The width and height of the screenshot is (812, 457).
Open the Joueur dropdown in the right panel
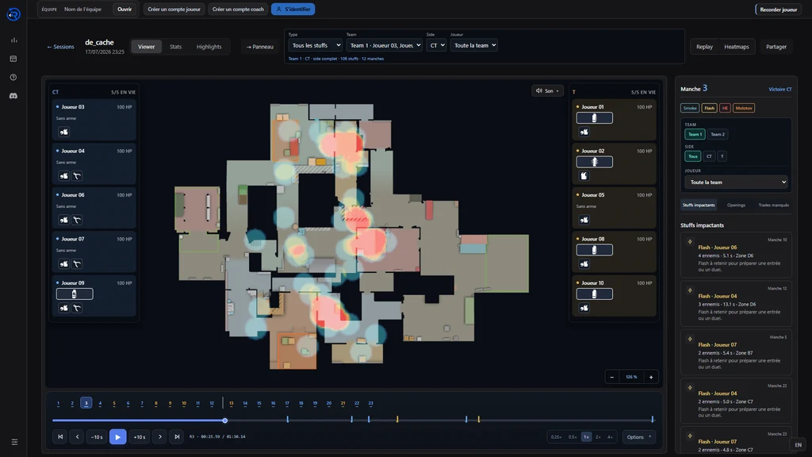tap(736, 182)
